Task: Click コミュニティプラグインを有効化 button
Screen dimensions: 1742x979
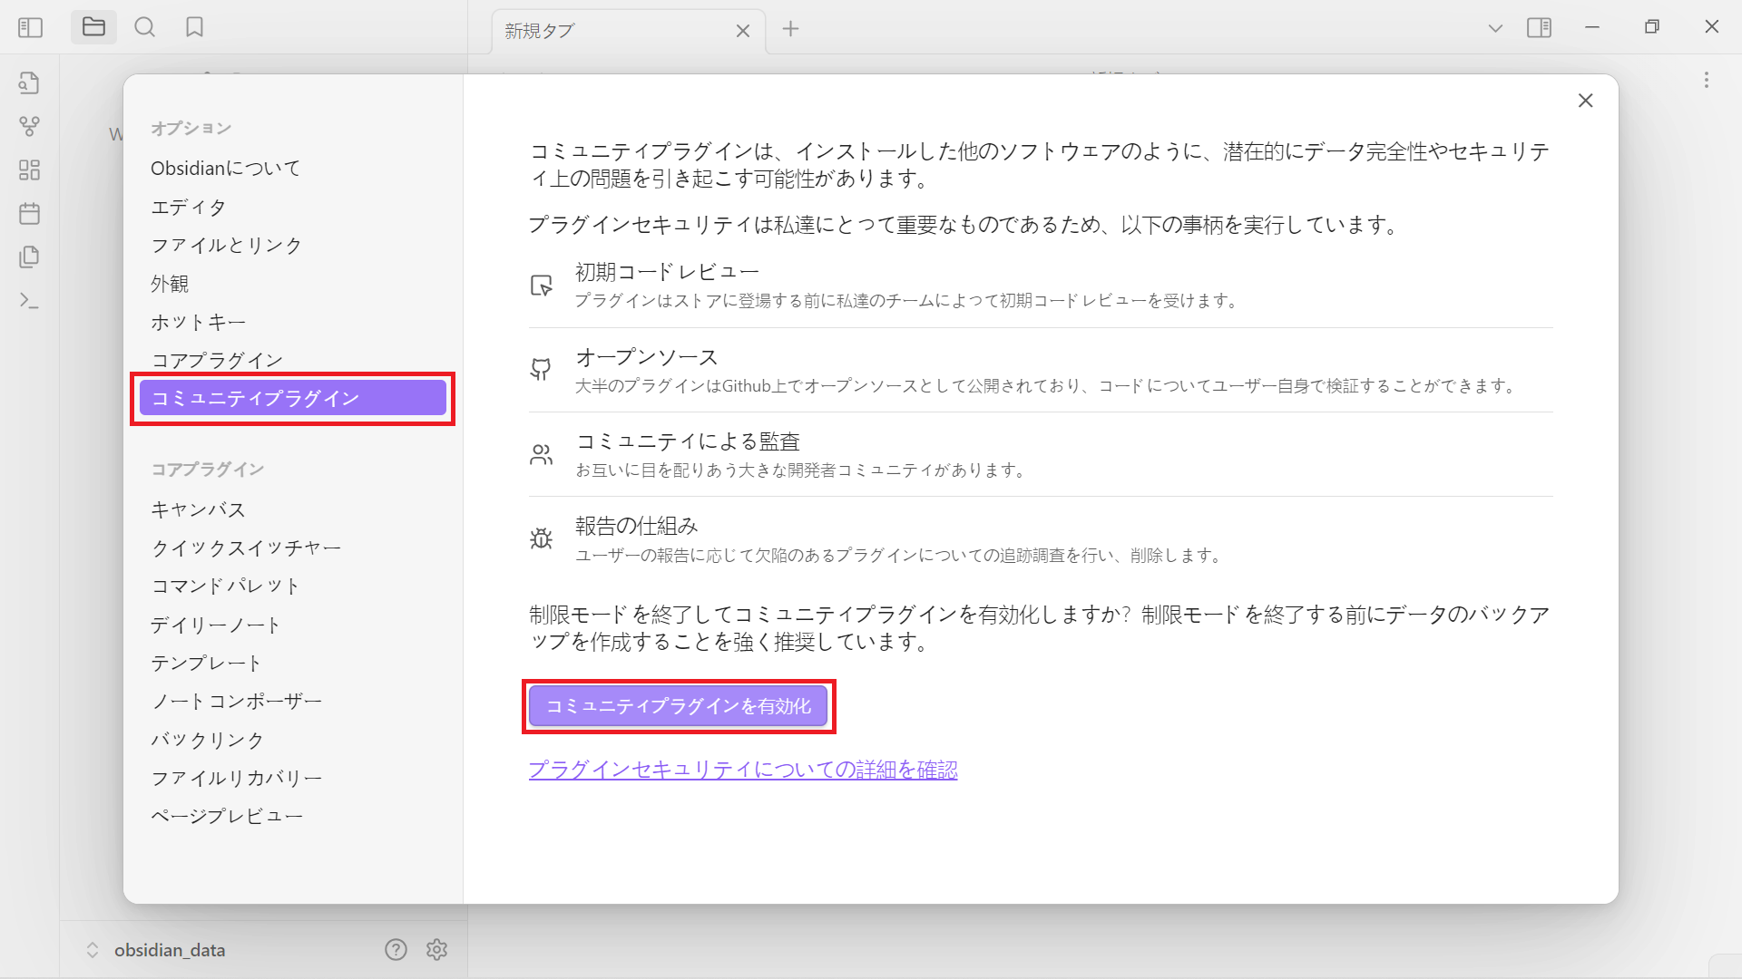Action: coord(678,706)
